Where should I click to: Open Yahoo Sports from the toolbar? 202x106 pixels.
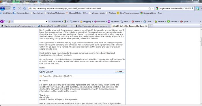[184, 22]
